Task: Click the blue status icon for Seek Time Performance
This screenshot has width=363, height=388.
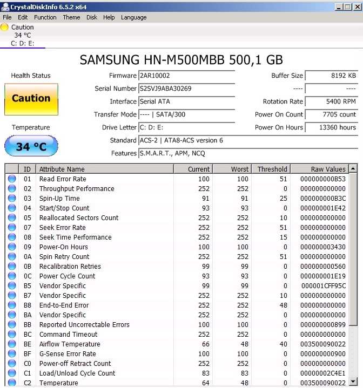Action: [12, 237]
